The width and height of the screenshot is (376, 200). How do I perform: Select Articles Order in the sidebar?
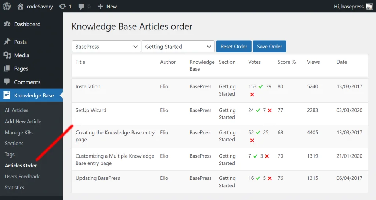tap(21, 166)
